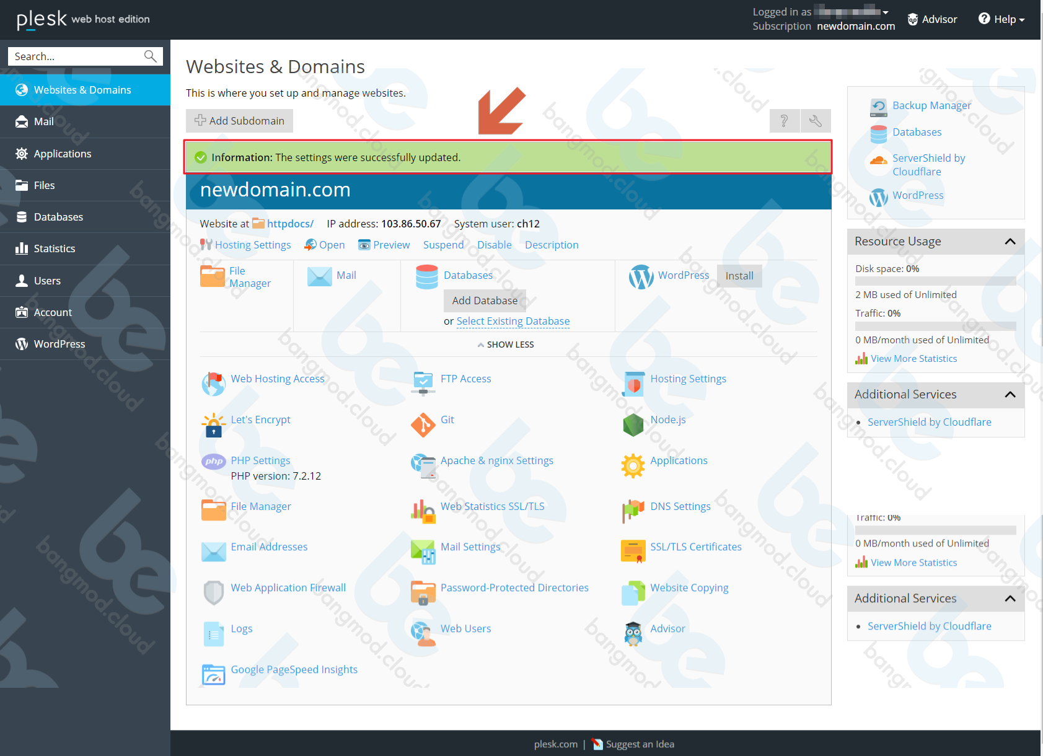Open Statistics in the sidebar

85,248
